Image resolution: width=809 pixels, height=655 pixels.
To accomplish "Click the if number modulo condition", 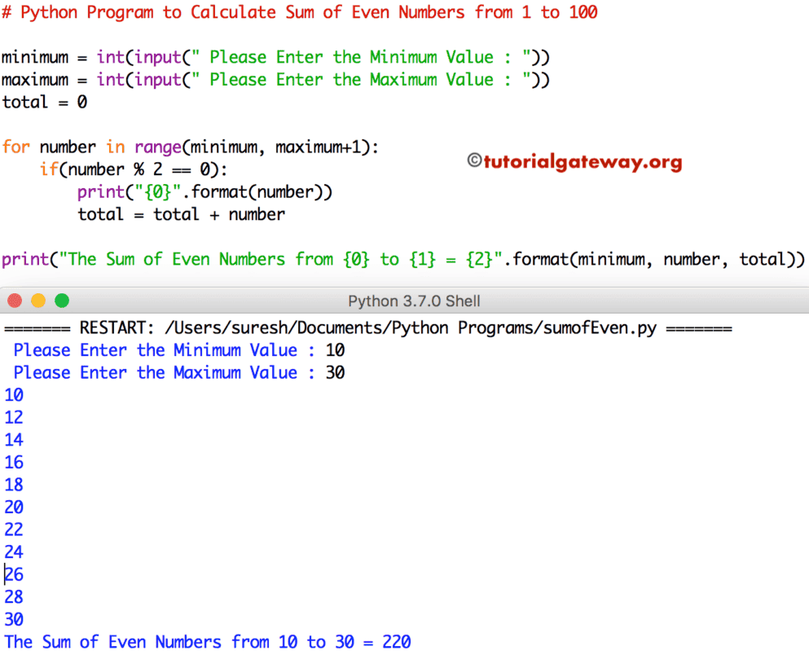I will pos(130,169).
